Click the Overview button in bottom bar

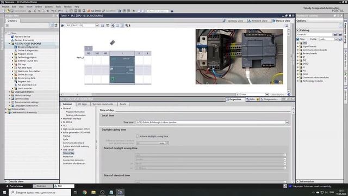pyautogui.click(x=42, y=186)
